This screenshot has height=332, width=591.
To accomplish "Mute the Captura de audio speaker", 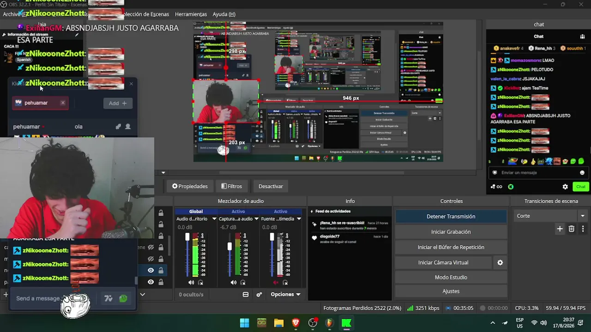I will (233, 282).
